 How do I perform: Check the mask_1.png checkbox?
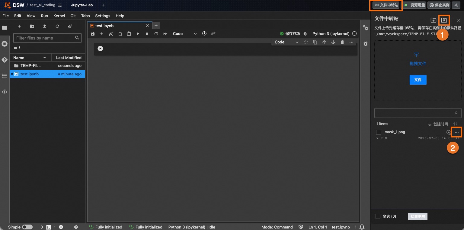[379, 132]
